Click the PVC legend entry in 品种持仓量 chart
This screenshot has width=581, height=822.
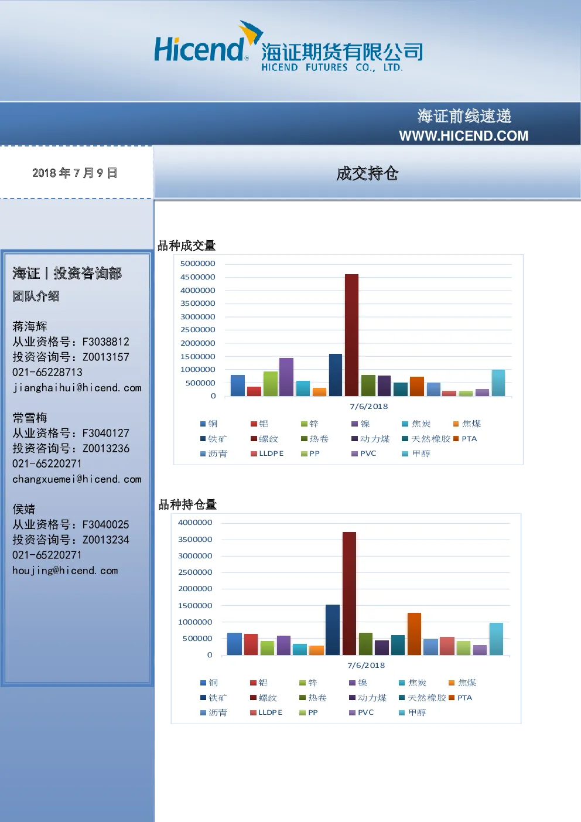[x=361, y=713]
